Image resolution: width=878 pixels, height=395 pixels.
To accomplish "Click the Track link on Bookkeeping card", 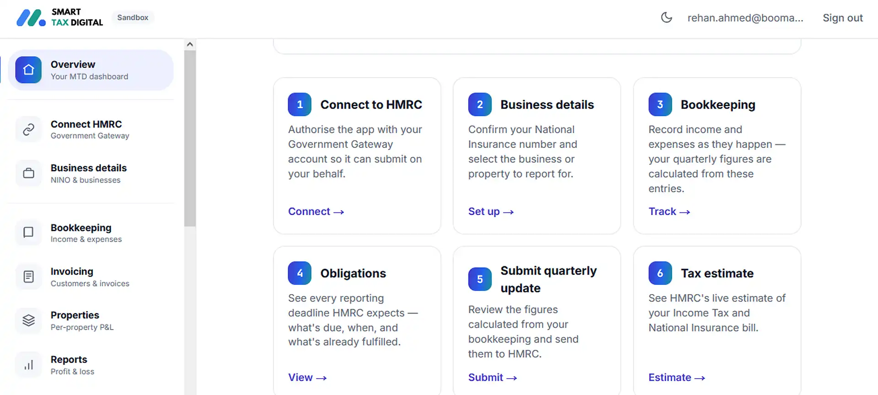I will [669, 211].
